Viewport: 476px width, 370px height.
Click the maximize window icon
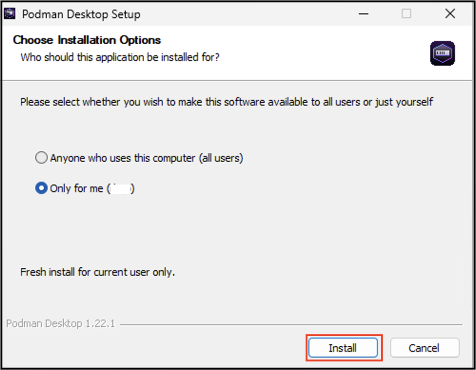(x=407, y=14)
